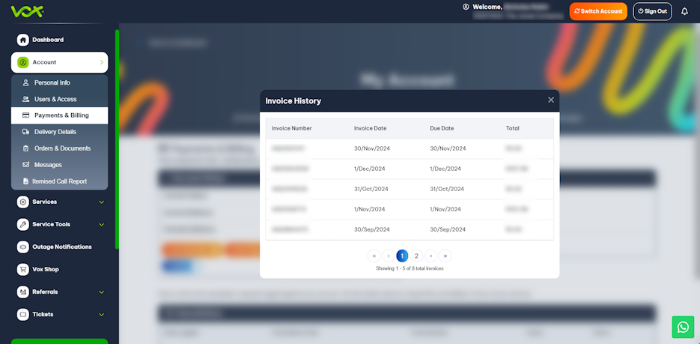This screenshot has width=700, height=344.
Task: Click the Dashboard home icon
Action: click(x=22, y=40)
